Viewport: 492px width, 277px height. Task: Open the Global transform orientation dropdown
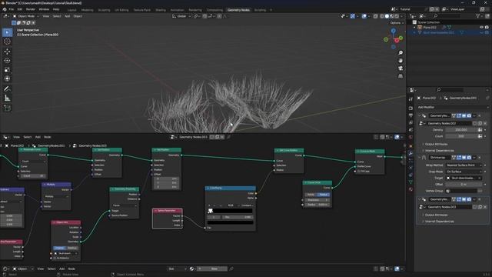pyautogui.click(x=181, y=16)
